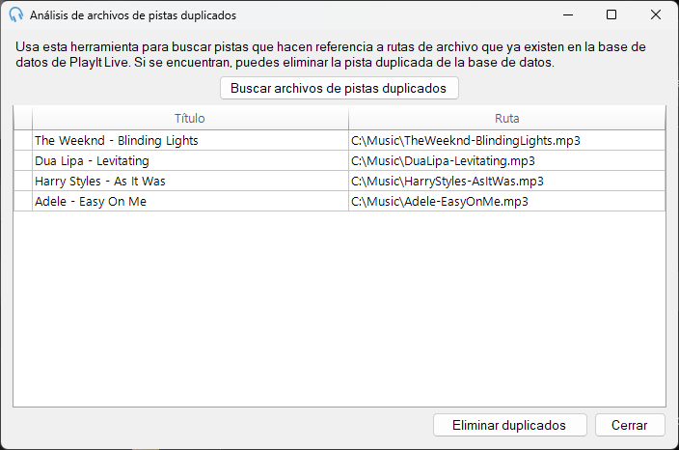Click the Adele-EasyOnMe.mp3 path cell
This screenshot has width=679, height=450.
[x=506, y=202]
